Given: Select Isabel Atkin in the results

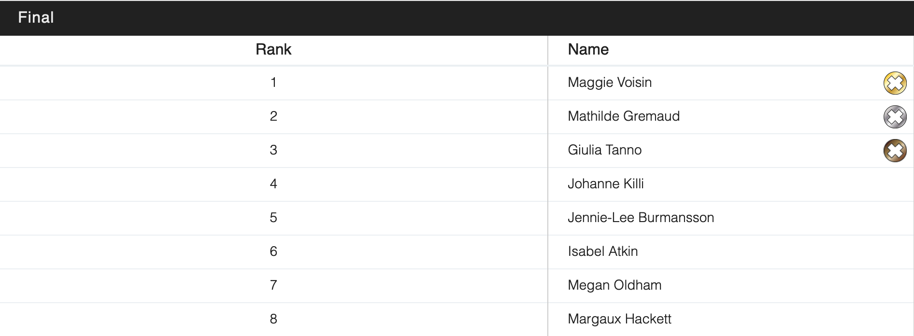Looking at the screenshot, I should 603,252.
